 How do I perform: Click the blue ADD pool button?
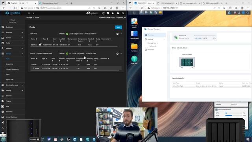pyautogui.click(x=119, y=27)
